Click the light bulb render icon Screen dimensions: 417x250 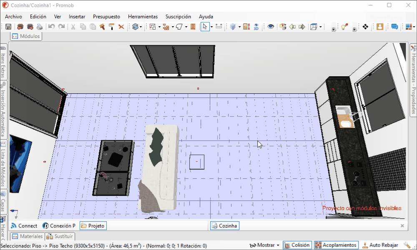pyautogui.click(x=344, y=27)
